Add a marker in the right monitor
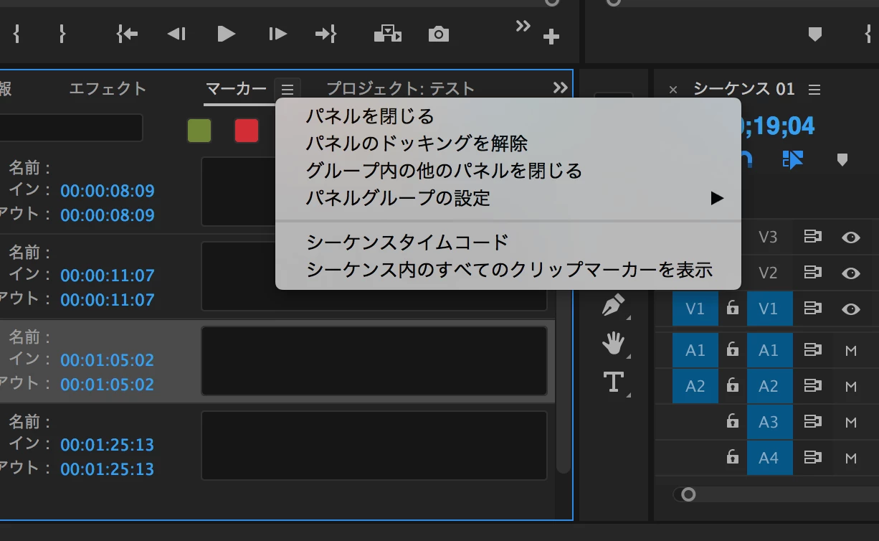Viewport: 879px width, 541px height. click(x=814, y=34)
